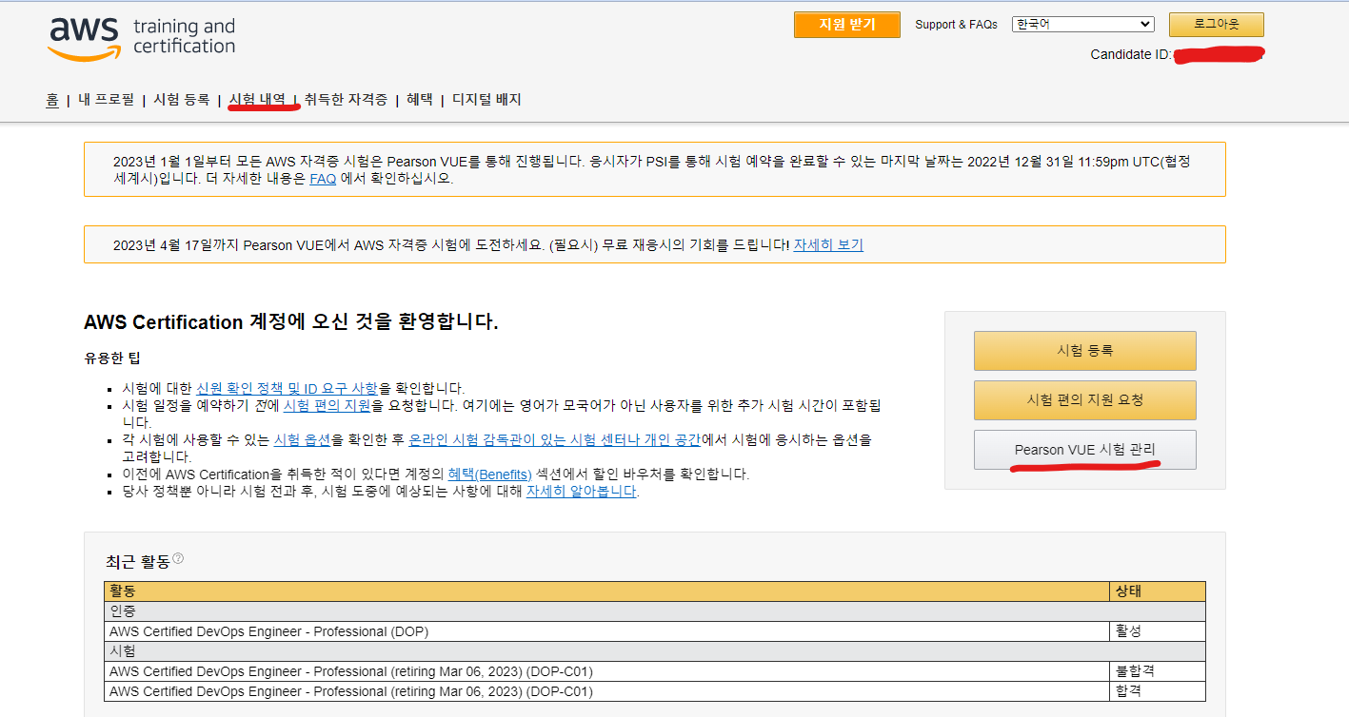The image size is (1349, 717).
Task: Click the 자세히 보기 link in the retake banner
Action: pos(828,244)
